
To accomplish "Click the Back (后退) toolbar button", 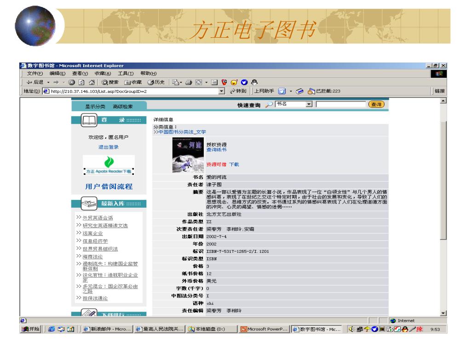I will pos(35,82).
